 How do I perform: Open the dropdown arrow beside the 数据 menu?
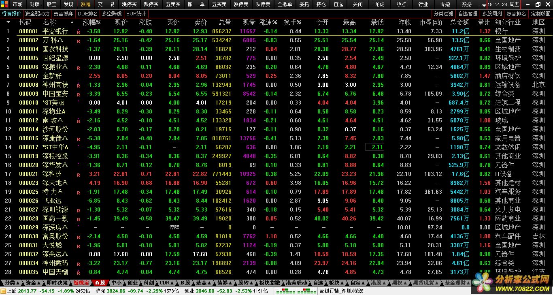[484, 5]
